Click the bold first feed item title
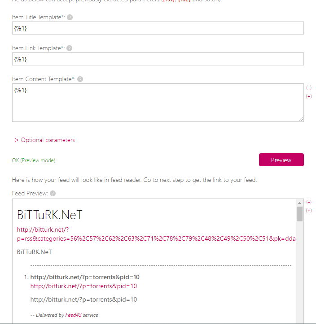This screenshot has width=316, height=324. coord(85,277)
